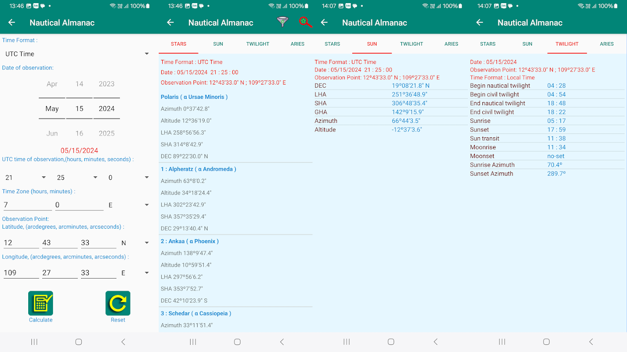Tap 3 : Schedar ( α Cassiopeia ) heading
627x352 pixels.
coord(196,313)
